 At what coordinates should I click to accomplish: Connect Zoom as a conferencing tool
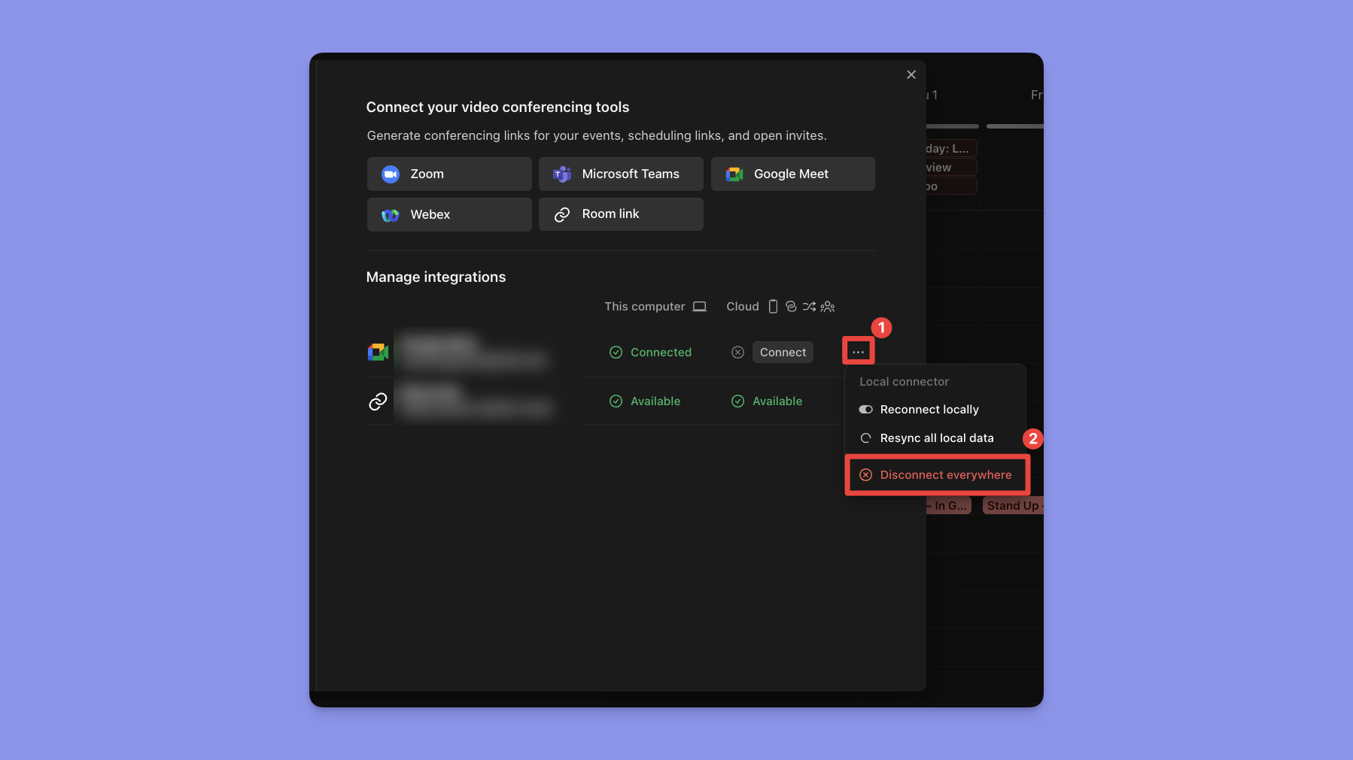pyautogui.click(x=449, y=174)
